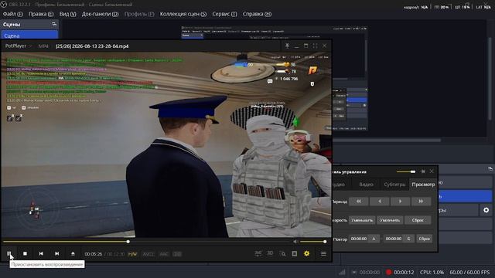Click the repeat start time field 00:00:00

(x=359, y=239)
